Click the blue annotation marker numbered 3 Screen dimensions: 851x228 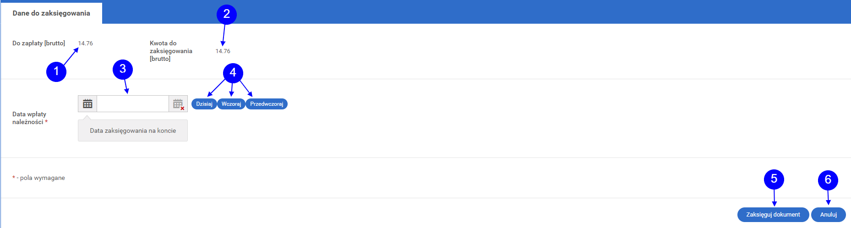tap(123, 69)
